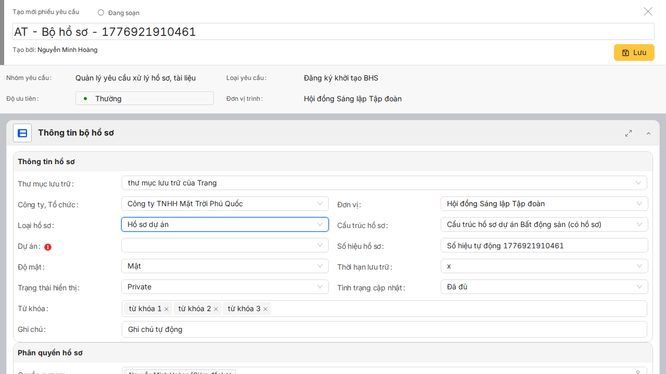The width and height of the screenshot is (666, 374).
Task: Remove the từ khóa 1 tag
Action: pyautogui.click(x=166, y=309)
